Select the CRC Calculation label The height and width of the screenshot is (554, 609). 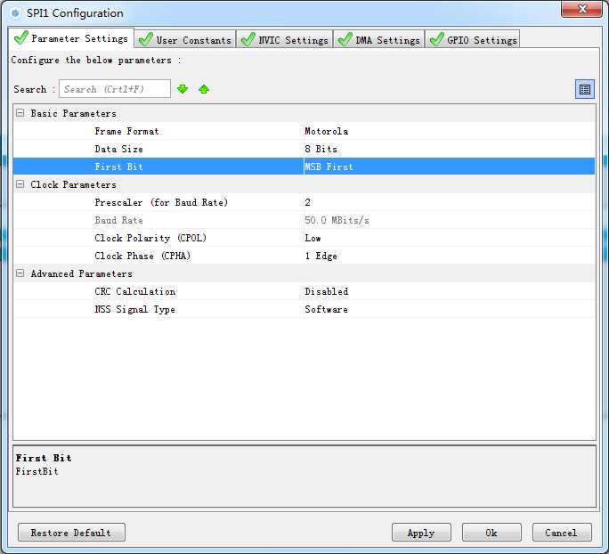point(134,291)
